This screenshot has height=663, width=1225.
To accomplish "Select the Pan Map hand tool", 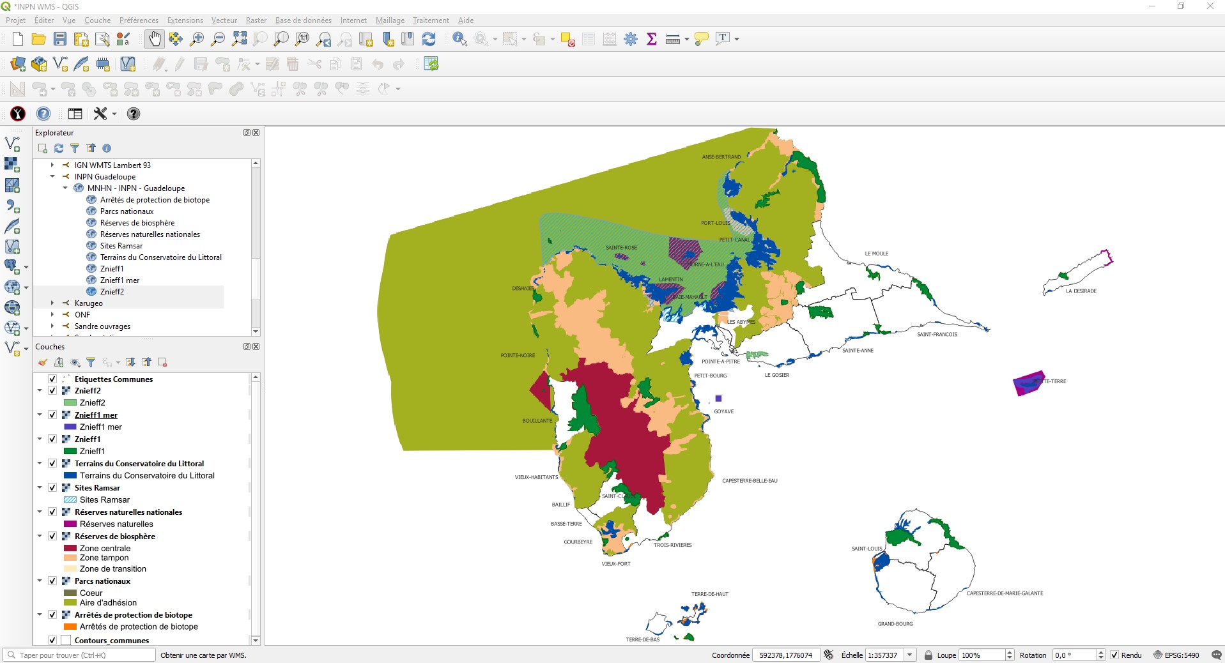I will click(155, 39).
